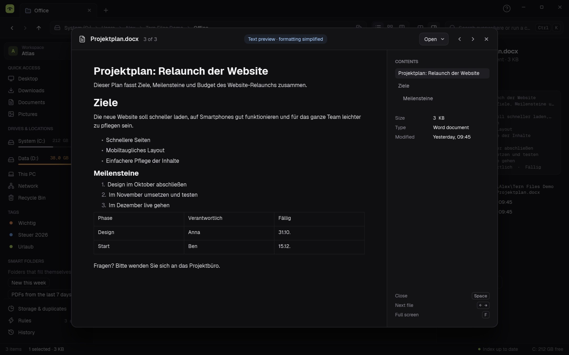Filter by the Wichtig tag
This screenshot has width=569, height=355.
[x=38, y=223]
